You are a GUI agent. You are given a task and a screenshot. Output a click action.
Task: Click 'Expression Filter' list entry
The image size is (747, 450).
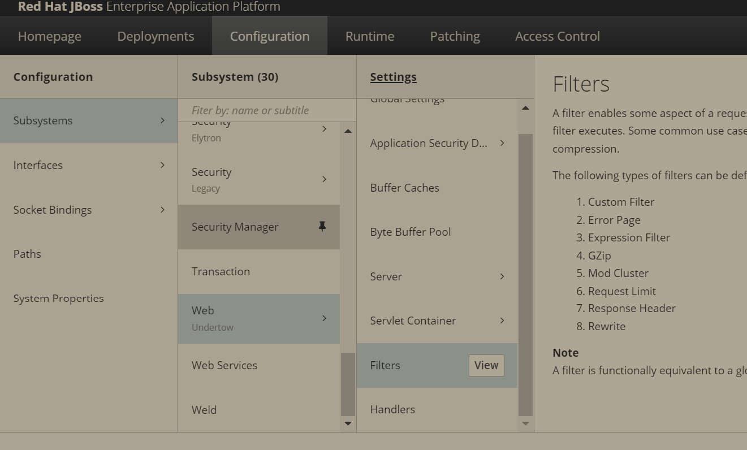pos(629,237)
